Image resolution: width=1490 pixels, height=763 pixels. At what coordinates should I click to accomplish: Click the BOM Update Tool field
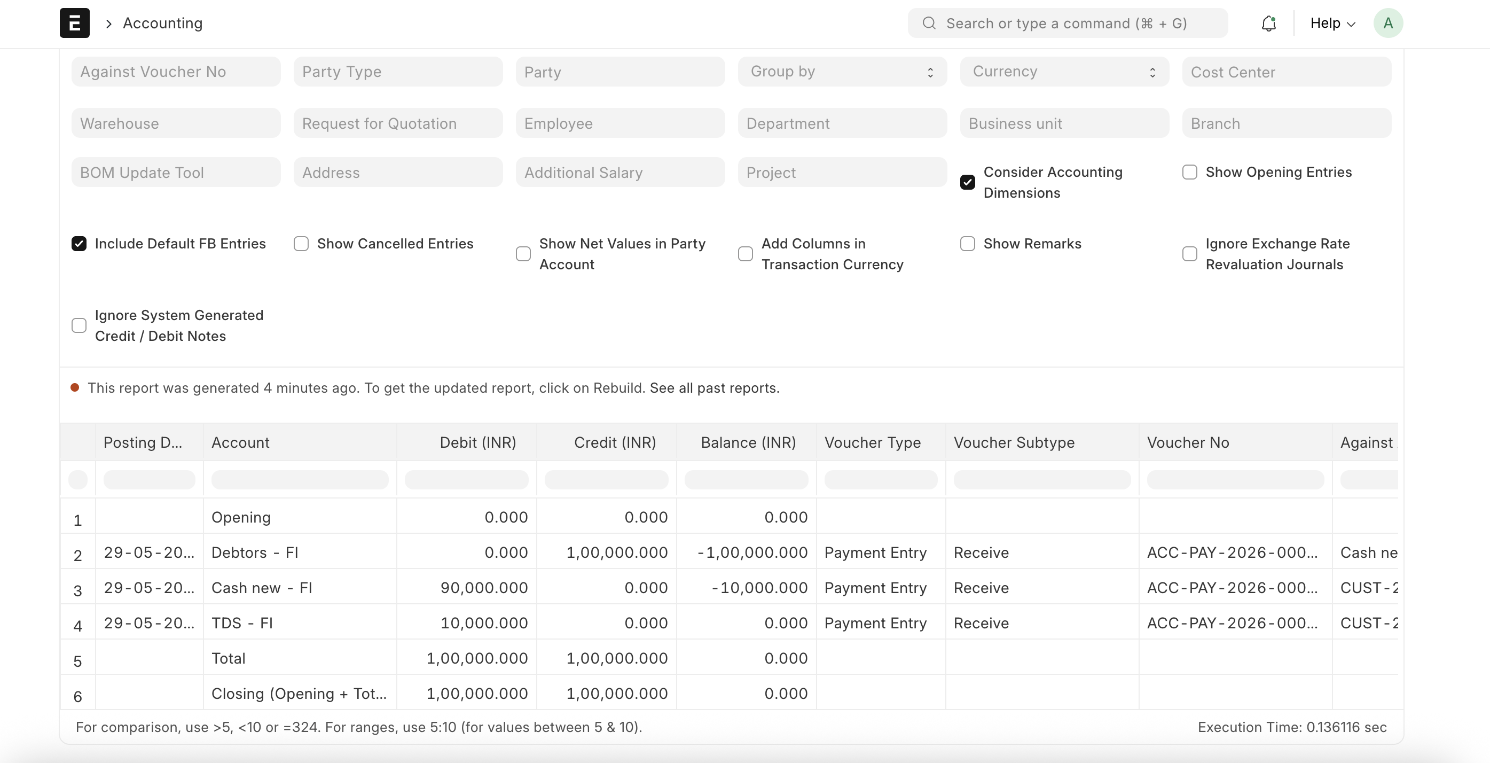(x=176, y=173)
